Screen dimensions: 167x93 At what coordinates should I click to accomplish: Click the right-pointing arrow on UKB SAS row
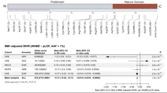coord(147,61)
